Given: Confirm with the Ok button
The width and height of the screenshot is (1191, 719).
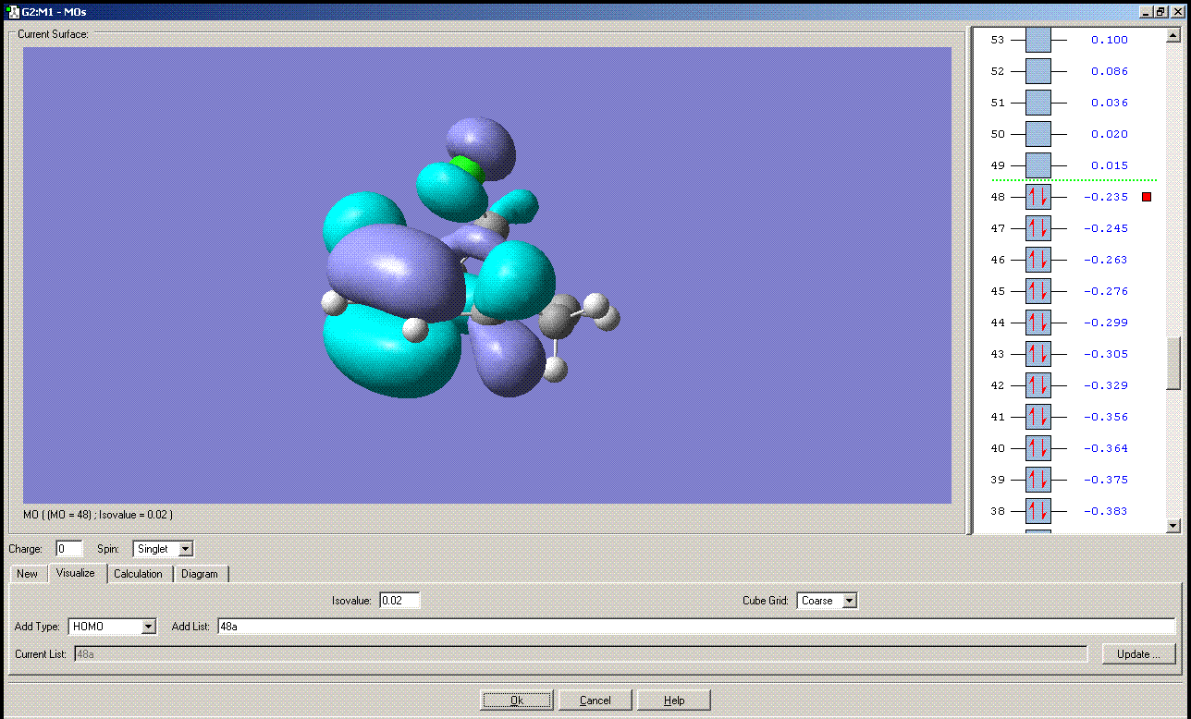Looking at the screenshot, I should point(517,700).
